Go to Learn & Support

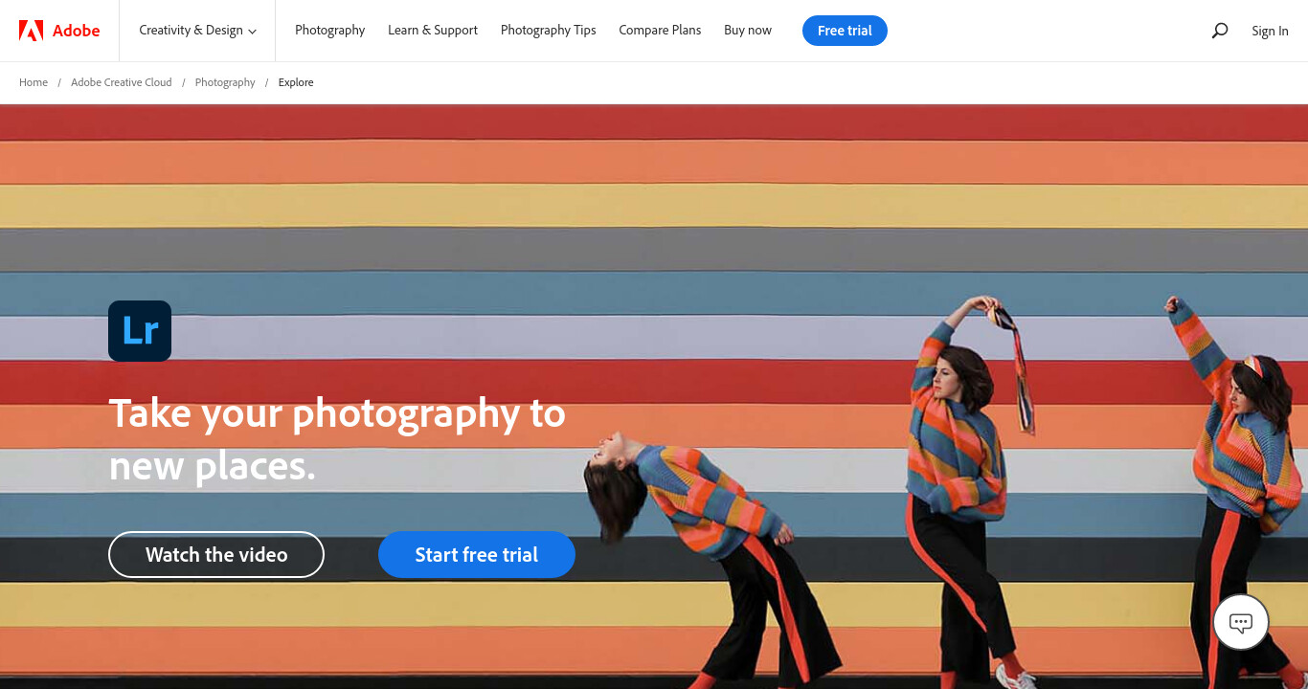coord(433,31)
